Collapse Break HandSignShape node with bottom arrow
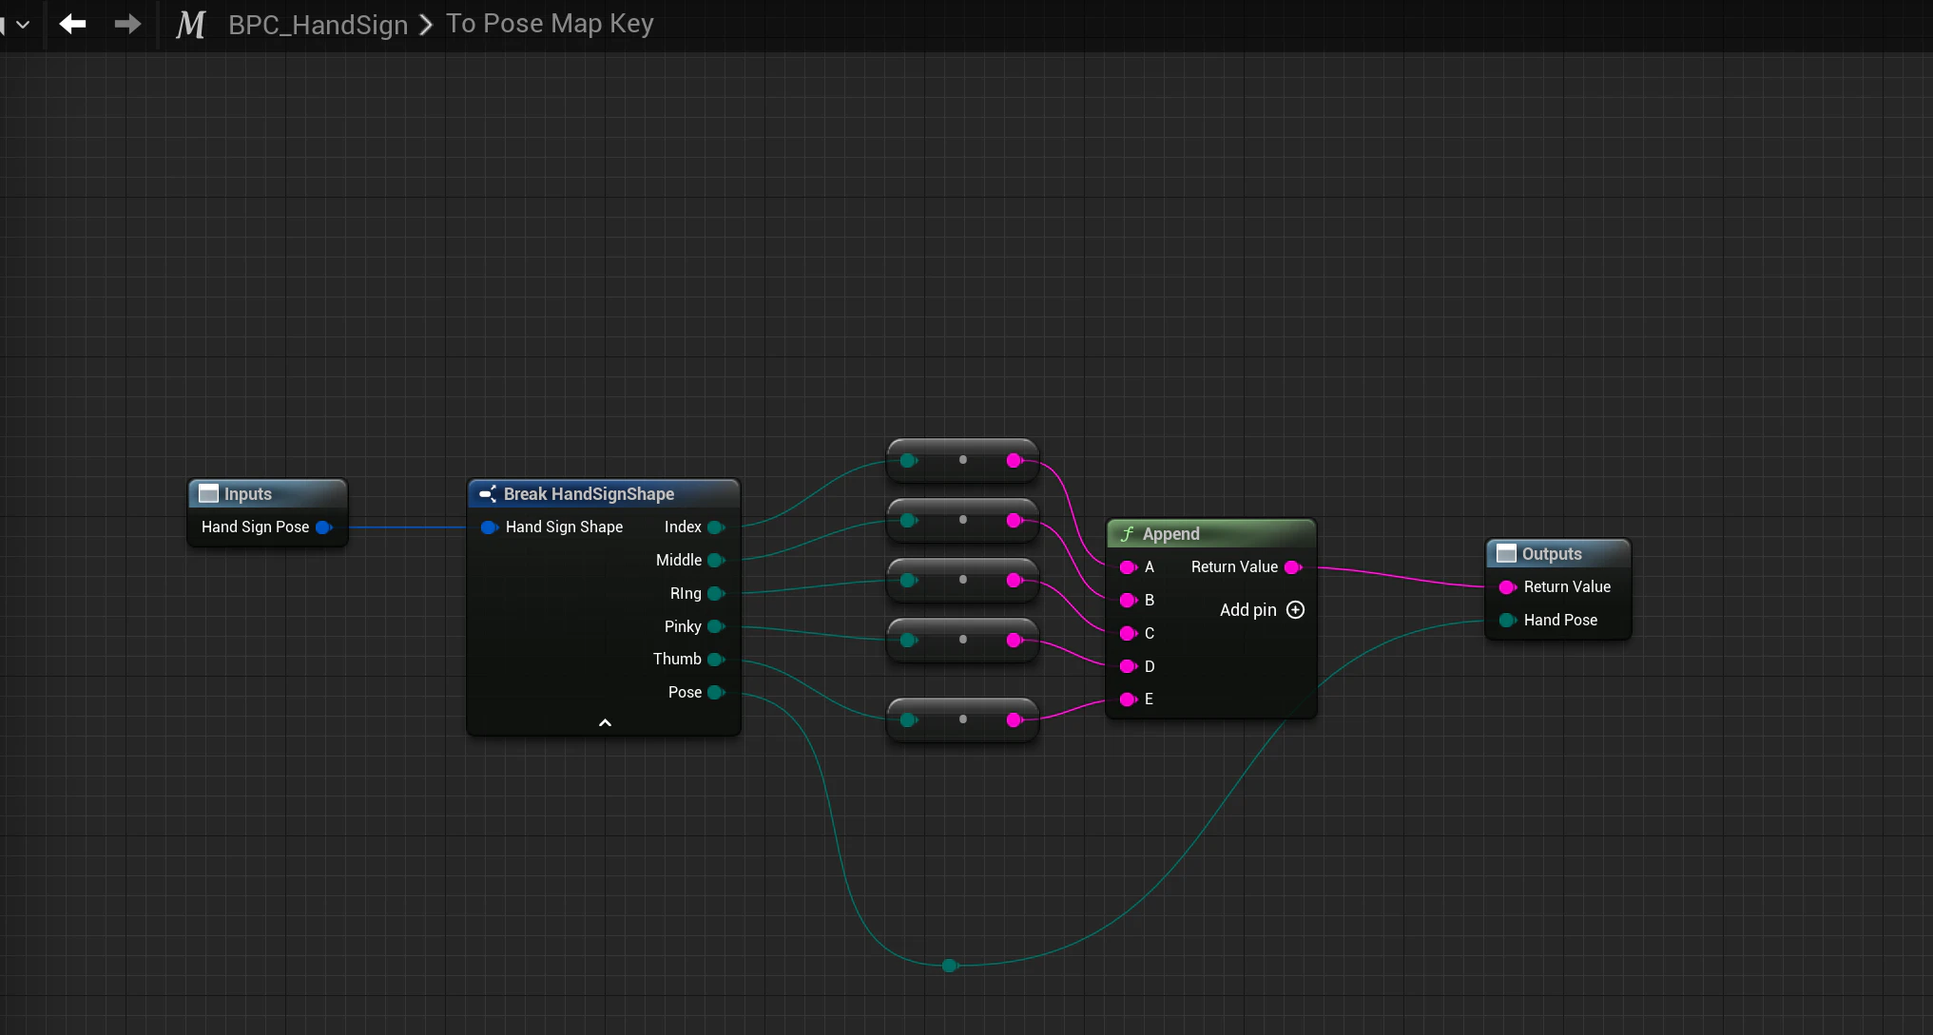The width and height of the screenshot is (1933, 1035). click(x=605, y=723)
